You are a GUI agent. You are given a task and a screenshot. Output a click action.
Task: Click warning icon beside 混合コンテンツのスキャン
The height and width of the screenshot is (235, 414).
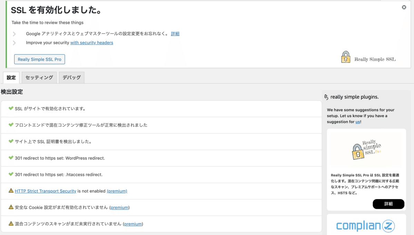pos(11,224)
